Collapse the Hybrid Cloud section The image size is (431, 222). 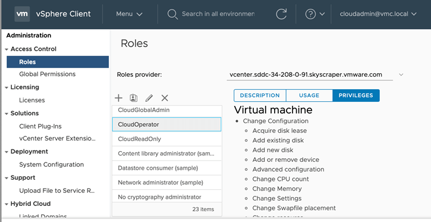(7, 204)
